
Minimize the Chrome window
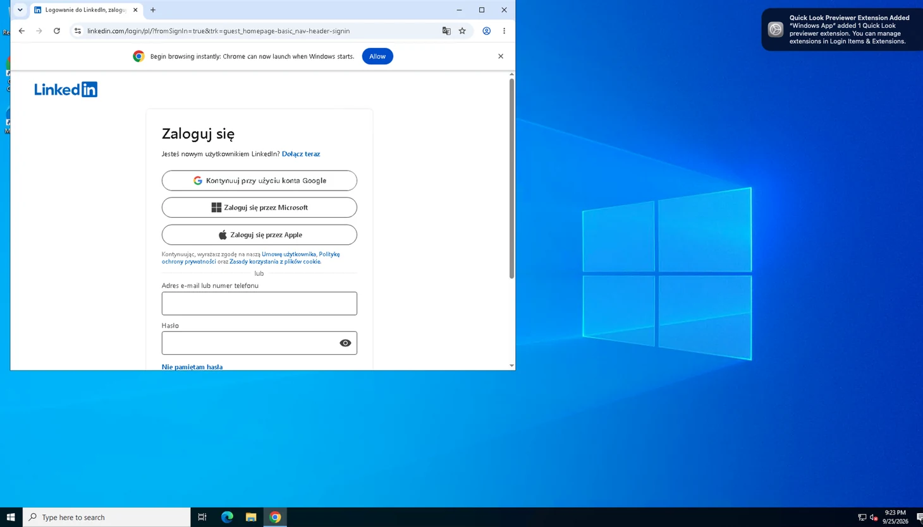[x=460, y=10]
